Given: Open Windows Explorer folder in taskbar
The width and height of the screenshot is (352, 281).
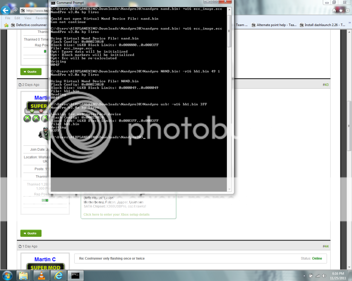Looking at the screenshot, I should click(x=24, y=275).
